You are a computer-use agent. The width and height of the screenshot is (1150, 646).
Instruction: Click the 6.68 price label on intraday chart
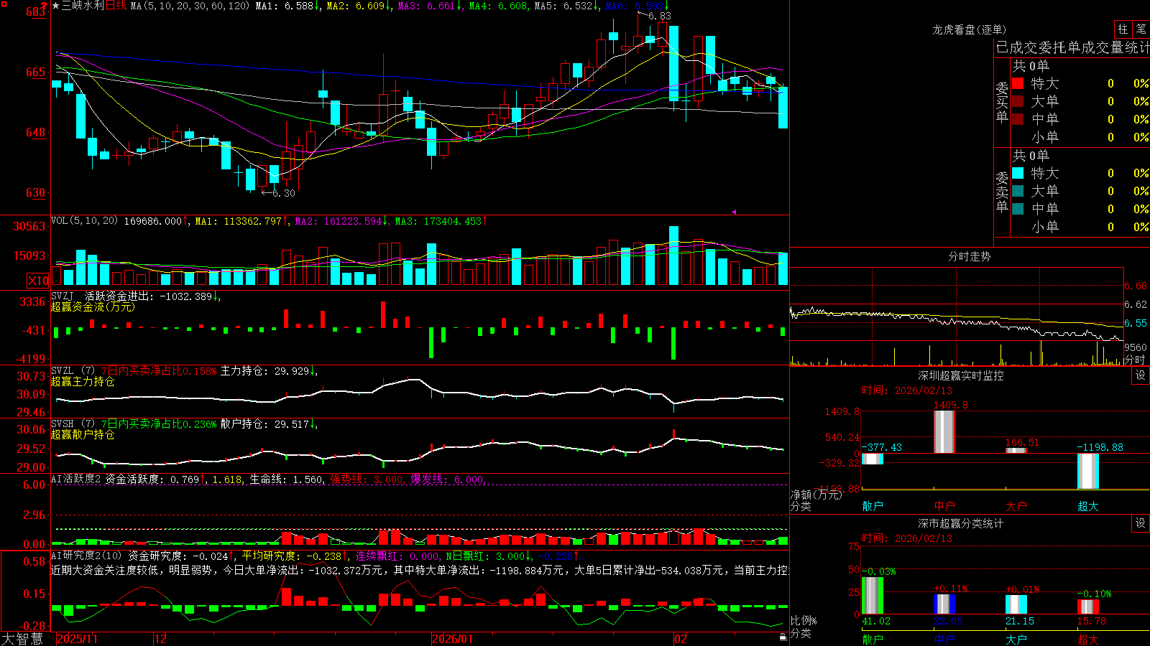pos(1136,286)
